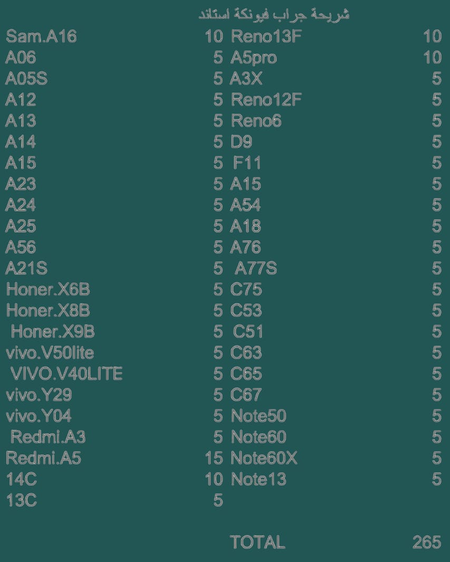This screenshot has width=450, height=562.
Task: Select the VIVO.V40LITE entry
Action: [66, 373]
